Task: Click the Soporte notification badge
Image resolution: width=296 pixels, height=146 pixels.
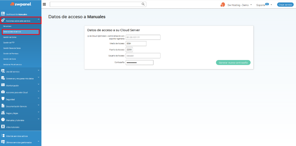Action: click(267, 4)
